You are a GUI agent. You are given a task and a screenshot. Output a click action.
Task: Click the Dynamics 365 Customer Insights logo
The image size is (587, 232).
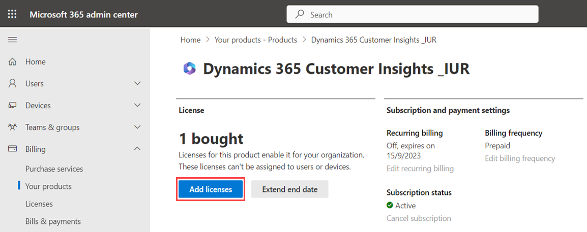coord(189,69)
